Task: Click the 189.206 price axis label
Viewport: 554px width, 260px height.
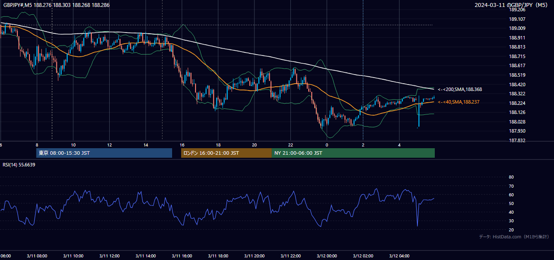Action: coord(517,10)
